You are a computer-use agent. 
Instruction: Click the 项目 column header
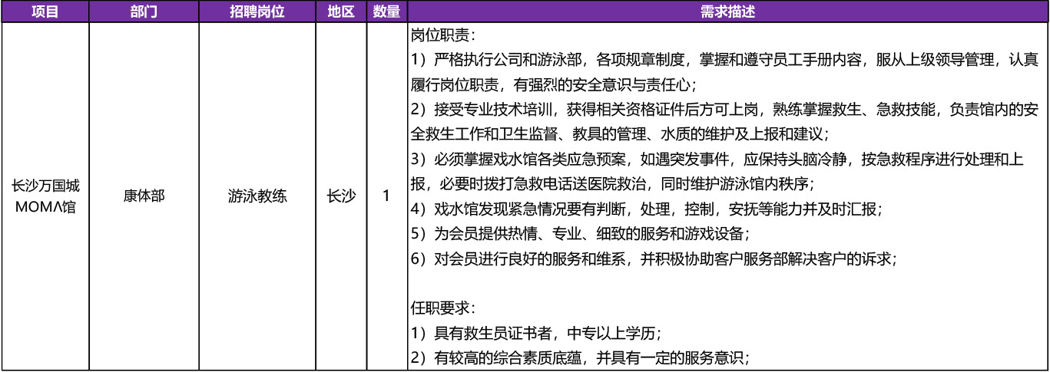45,12
